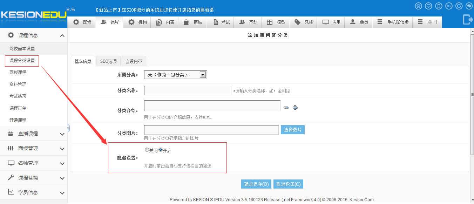Click the logout exit arrow icon
Viewport: 474px width, 204px height.
(x=468, y=20)
